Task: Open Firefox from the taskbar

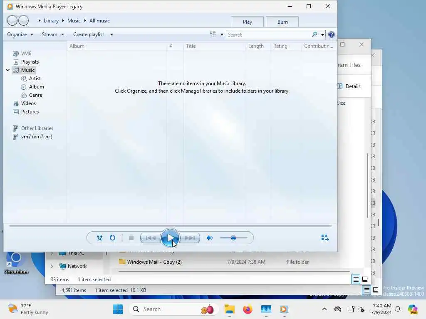Action: tap(248, 309)
